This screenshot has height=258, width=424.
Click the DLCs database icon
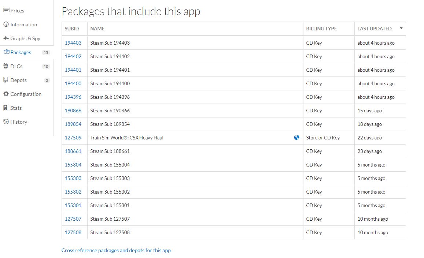coord(6,66)
